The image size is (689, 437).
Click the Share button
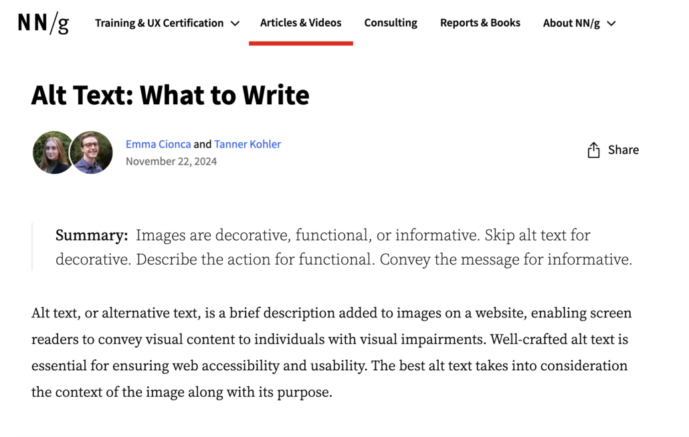(613, 150)
